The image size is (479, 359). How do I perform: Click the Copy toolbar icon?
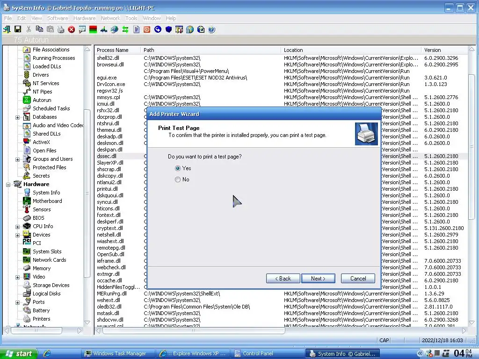(39, 29)
